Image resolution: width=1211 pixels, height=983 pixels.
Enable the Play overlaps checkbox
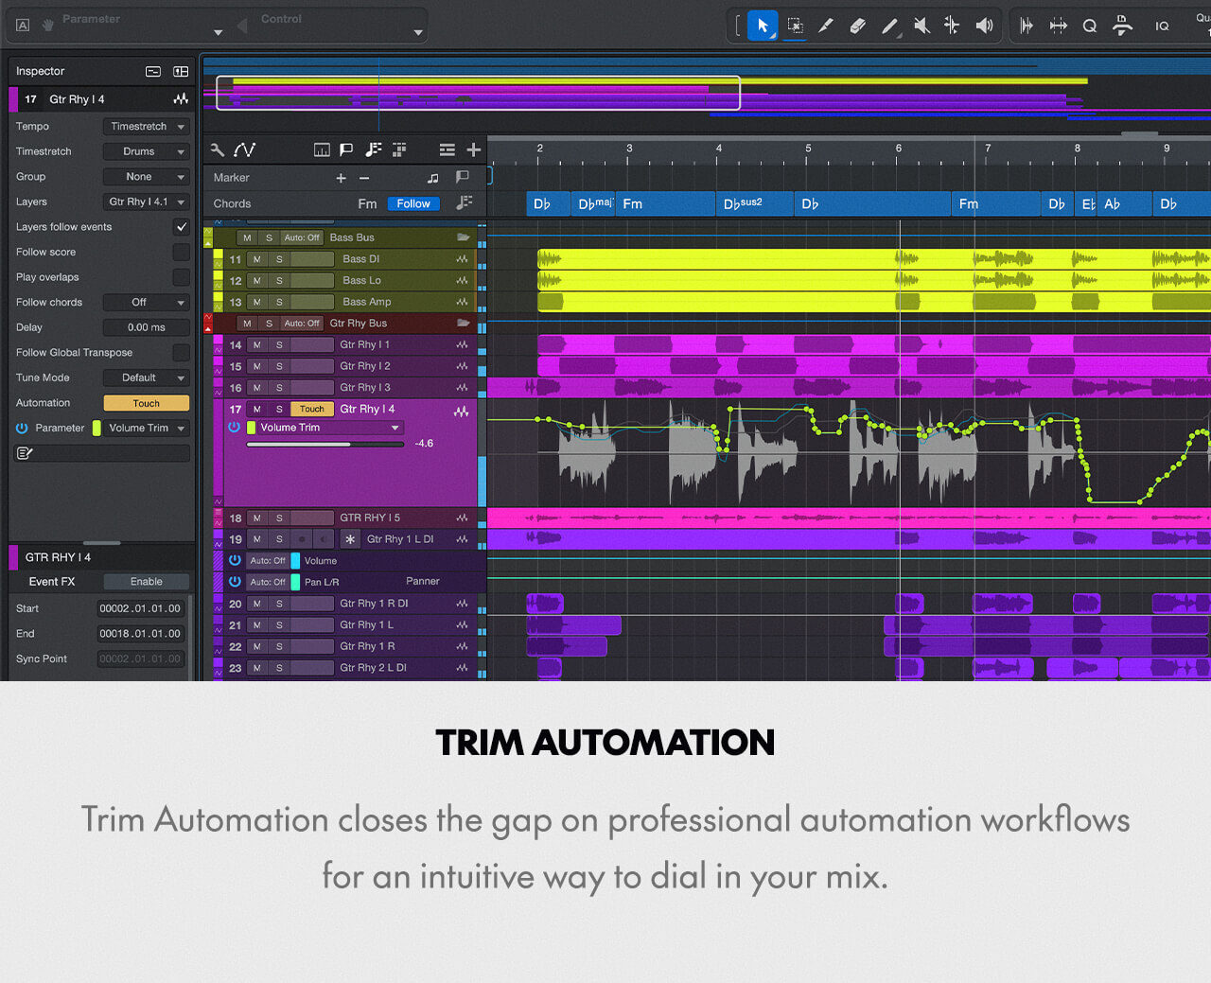[181, 277]
